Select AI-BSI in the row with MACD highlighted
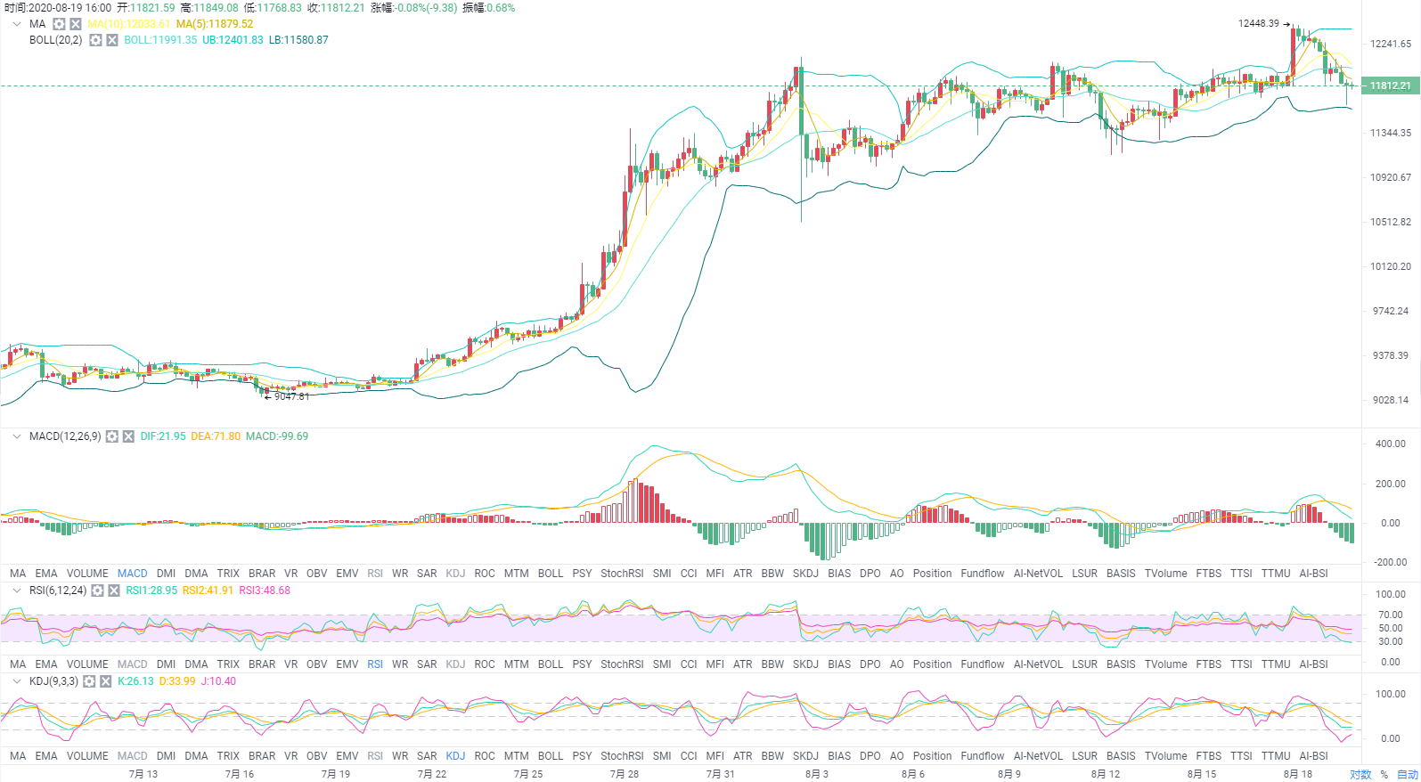Screen dimensions: 1421x782 tap(1313, 574)
